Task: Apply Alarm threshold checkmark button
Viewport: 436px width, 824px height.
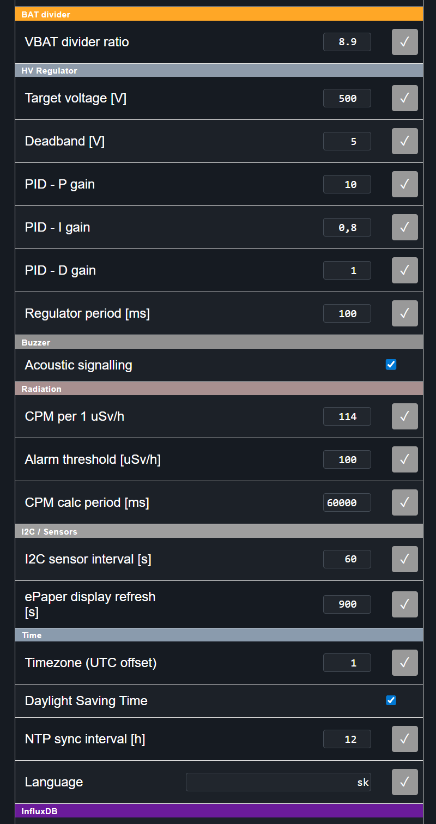Action: (405, 459)
